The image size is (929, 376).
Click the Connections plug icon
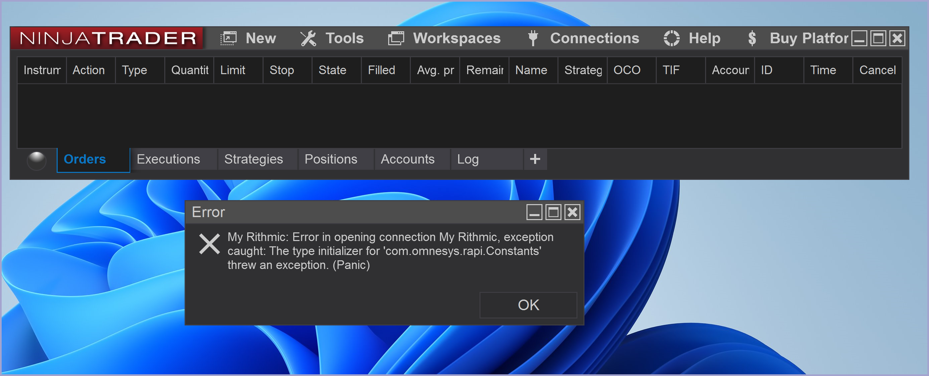[533, 38]
